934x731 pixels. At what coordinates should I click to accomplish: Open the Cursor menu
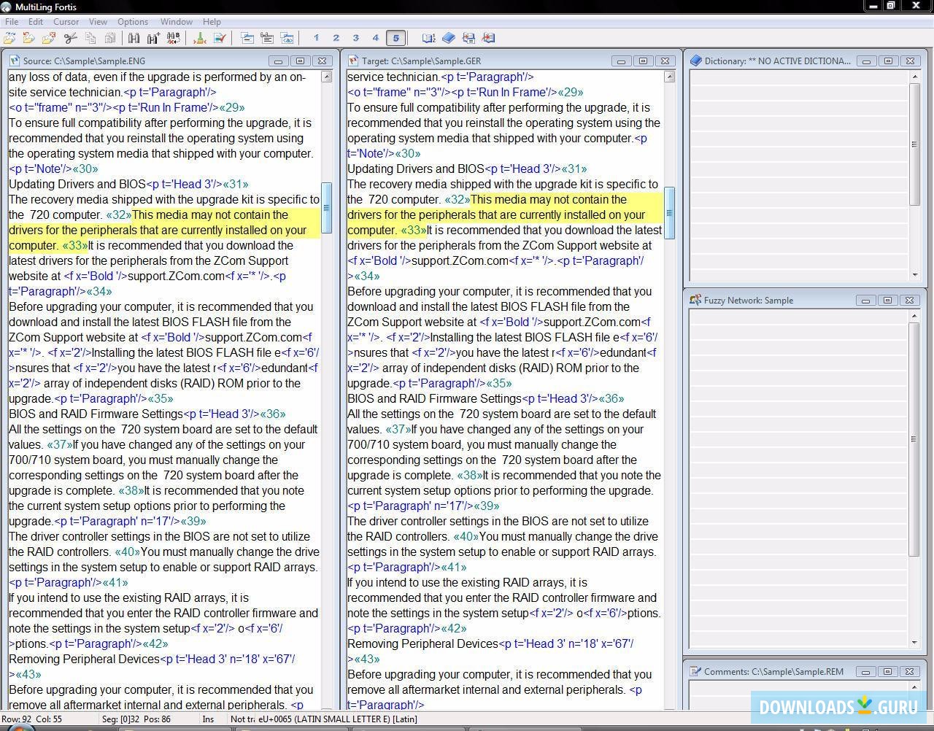[x=66, y=22]
